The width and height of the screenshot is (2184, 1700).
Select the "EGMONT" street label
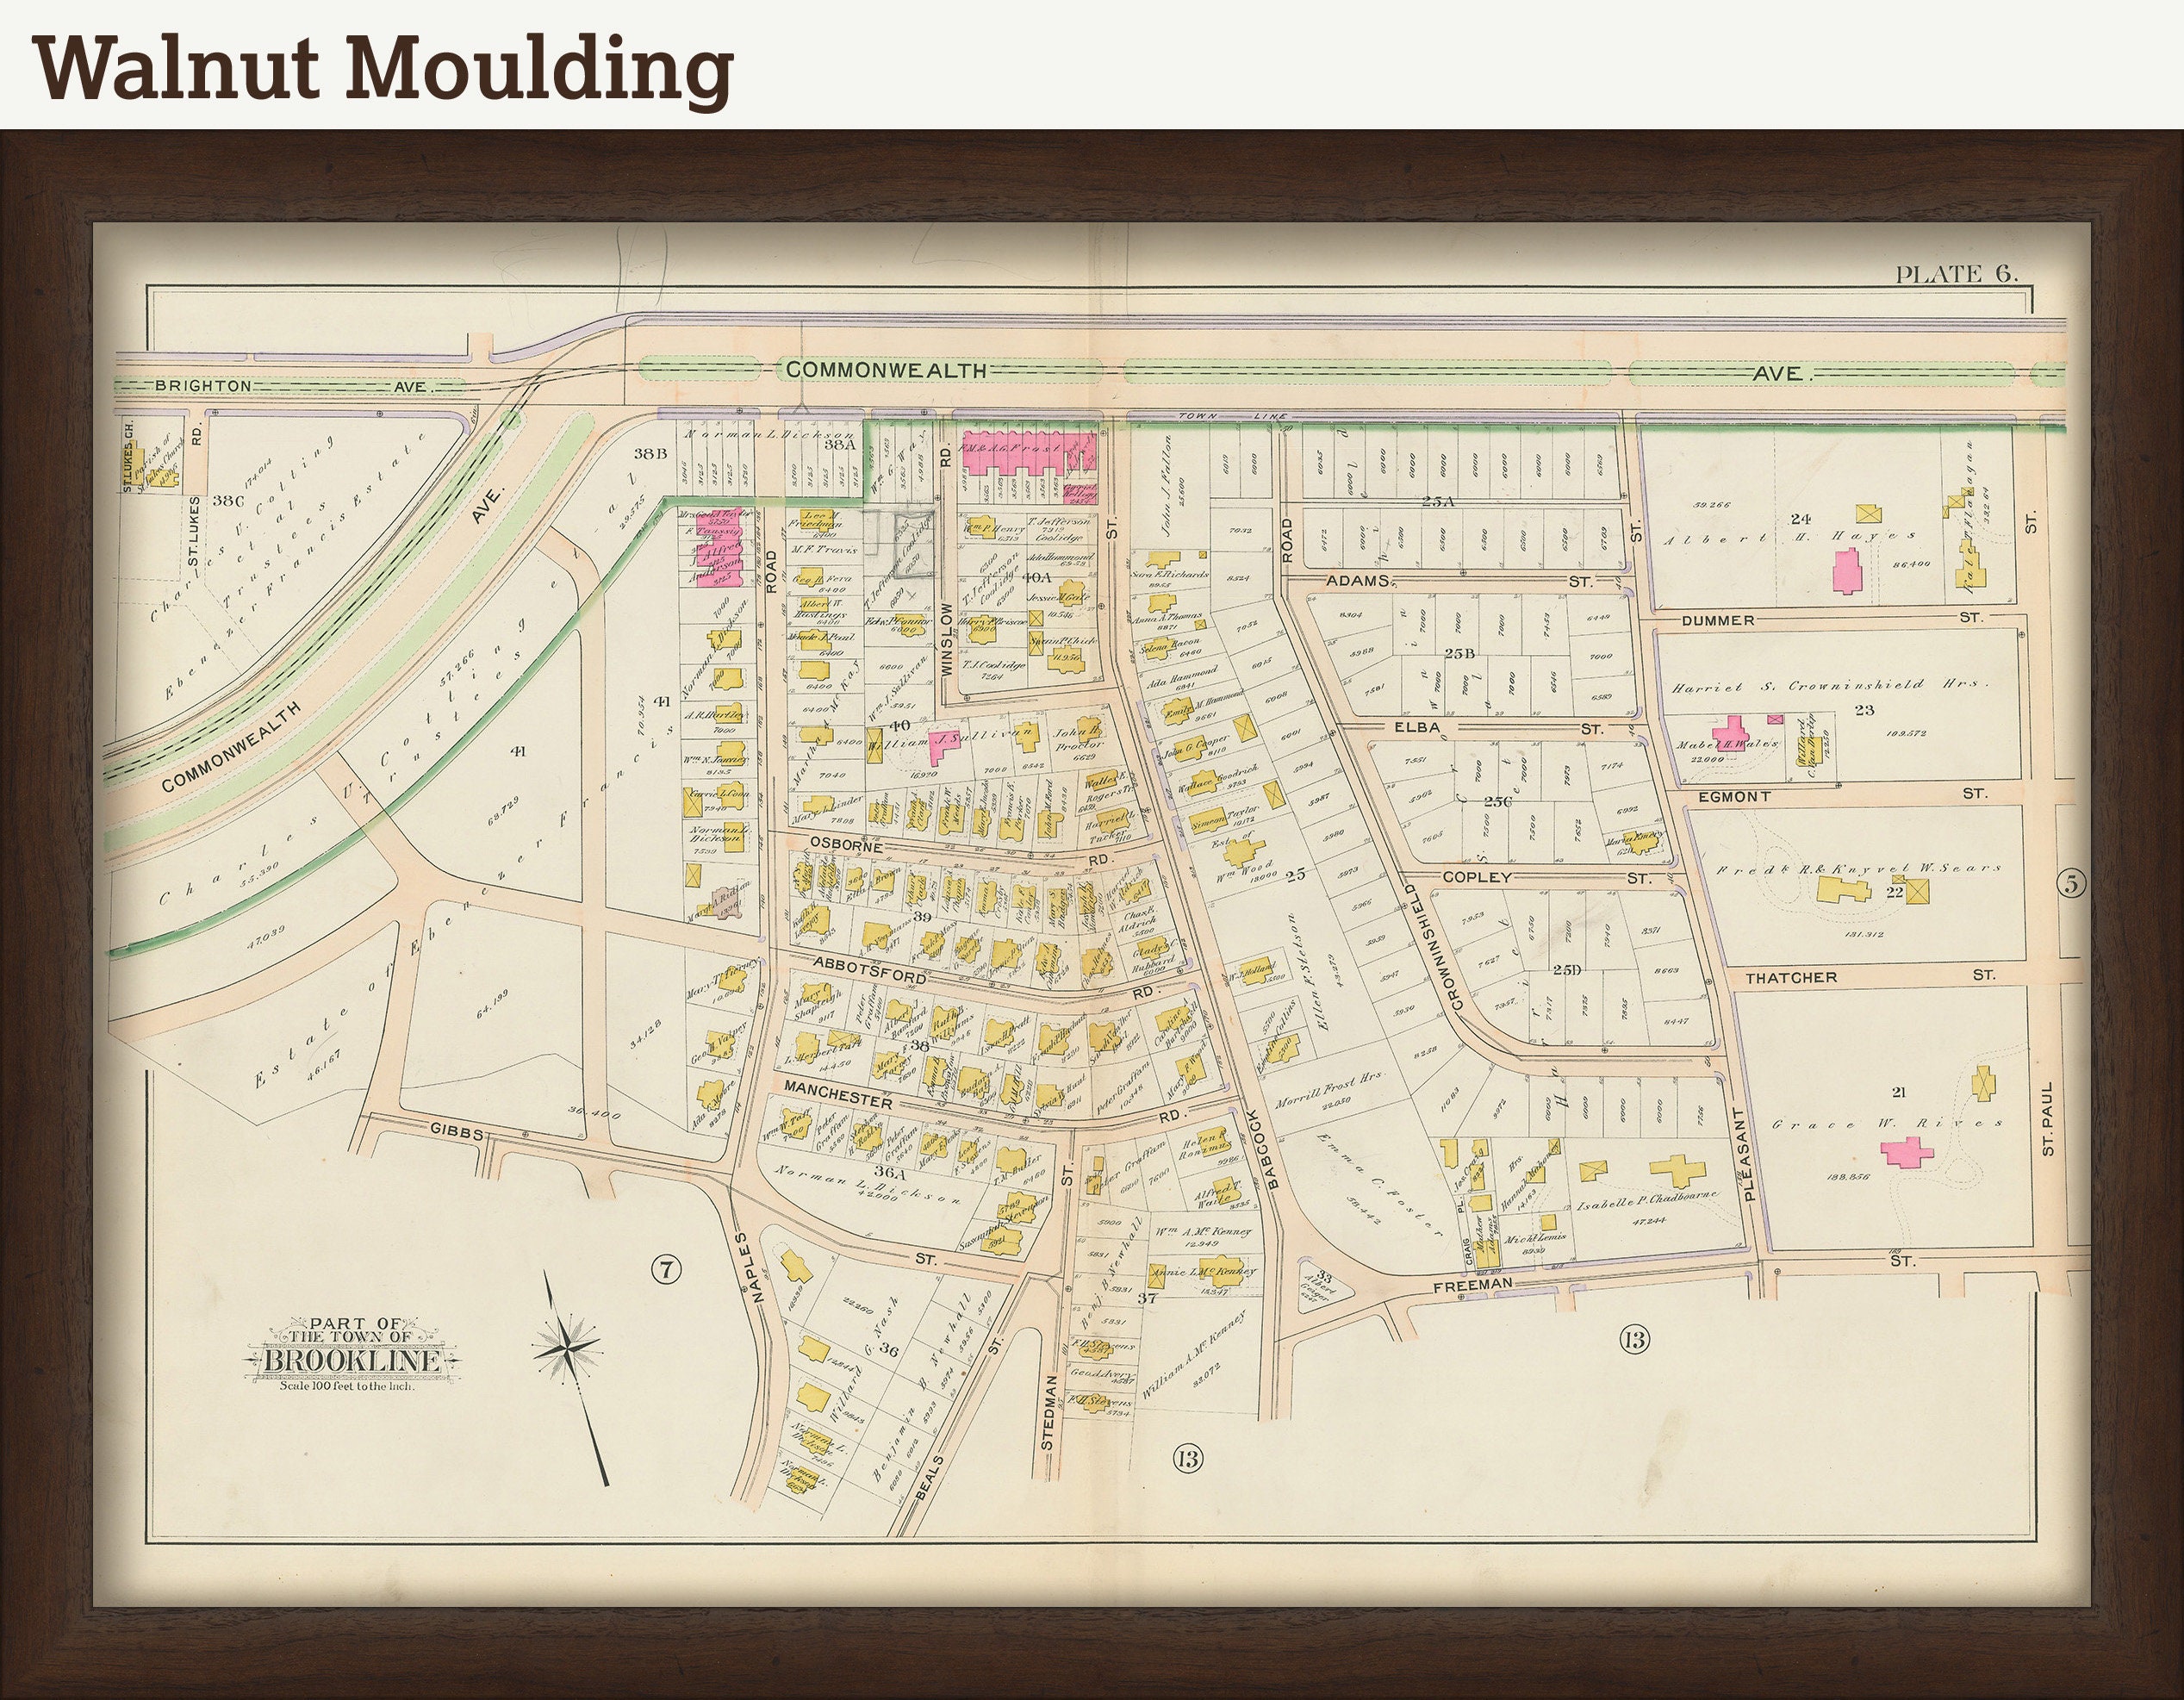coord(1735,797)
